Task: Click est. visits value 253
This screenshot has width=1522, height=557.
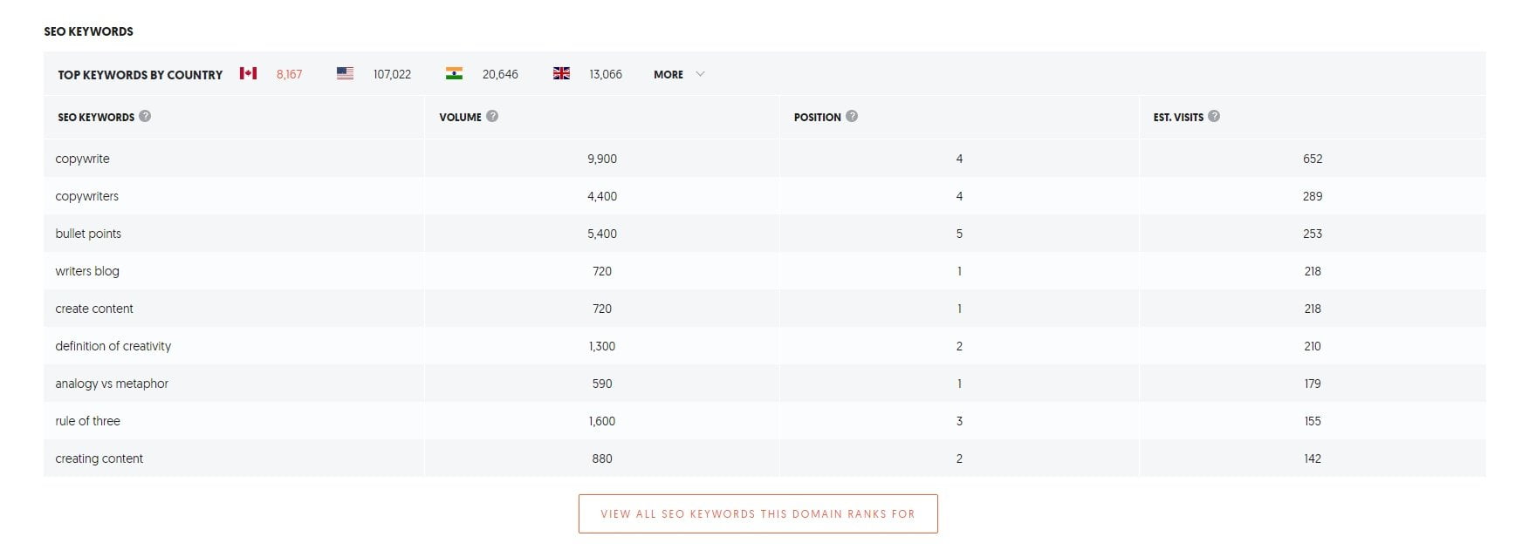Action: click(1313, 234)
